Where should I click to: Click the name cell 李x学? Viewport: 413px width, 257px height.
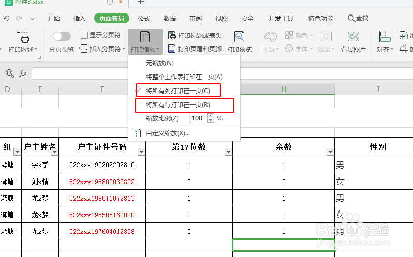(40, 164)
